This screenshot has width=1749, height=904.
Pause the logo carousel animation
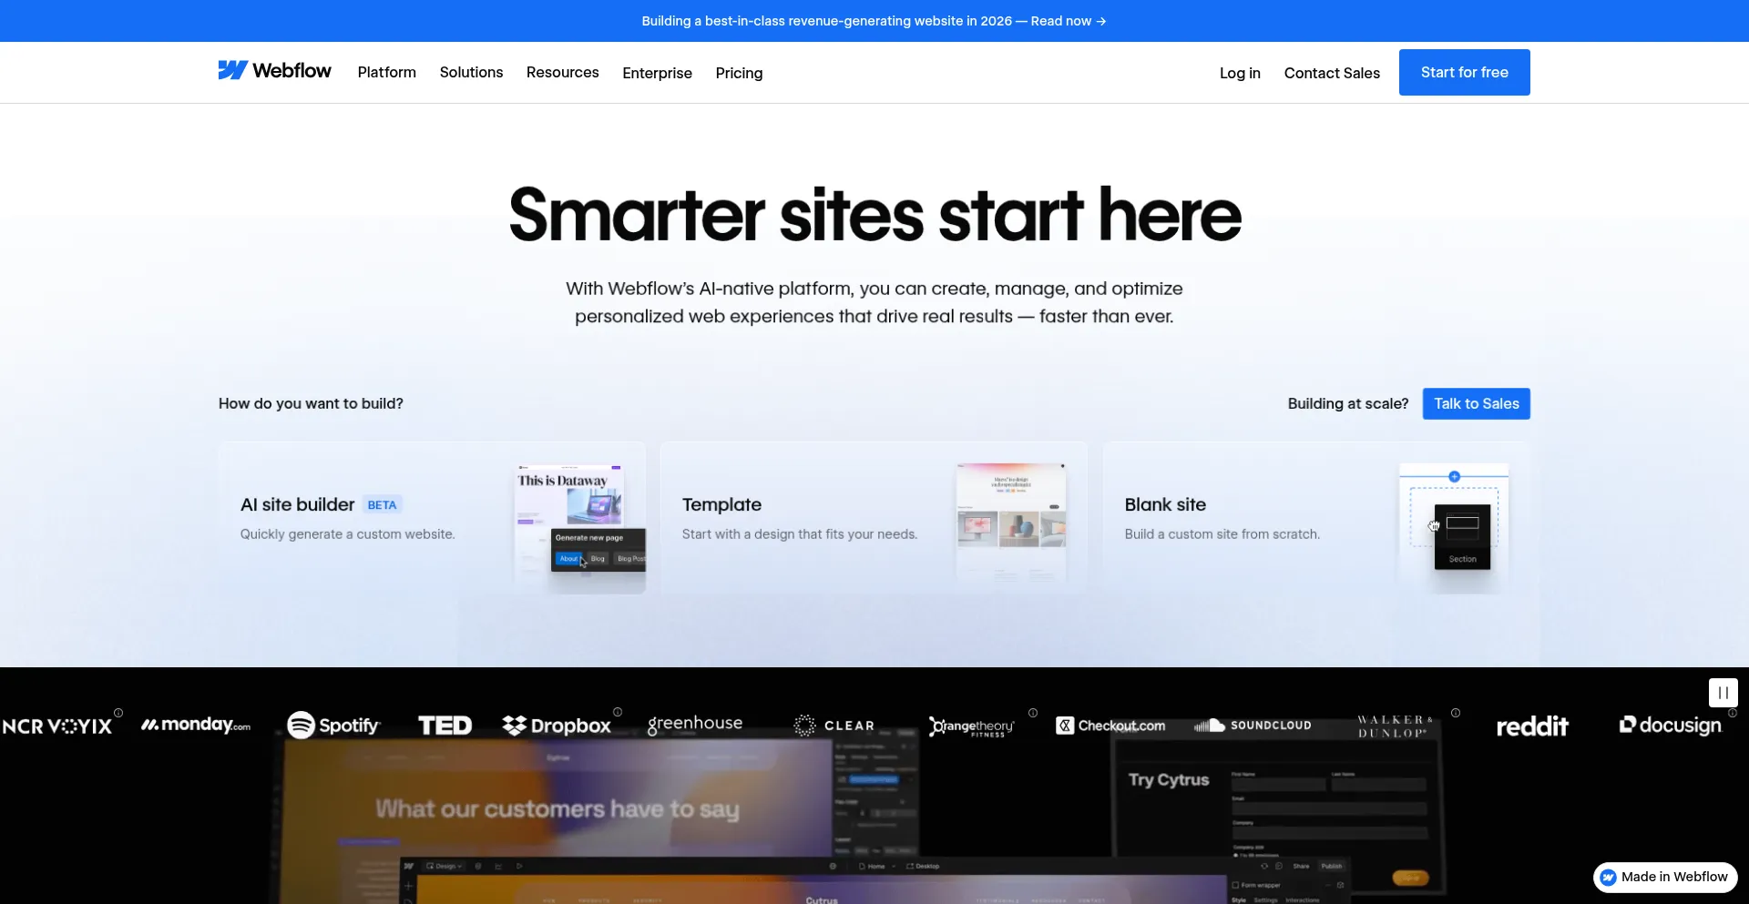(x=1723, y=693)
